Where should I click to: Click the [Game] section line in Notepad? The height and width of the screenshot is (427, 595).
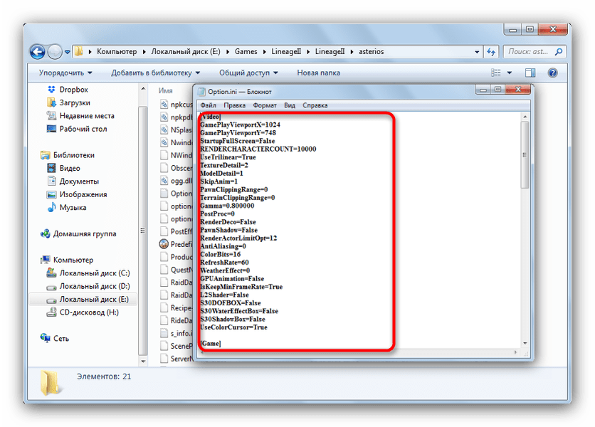pyautogui.click(x=210, y=344)
